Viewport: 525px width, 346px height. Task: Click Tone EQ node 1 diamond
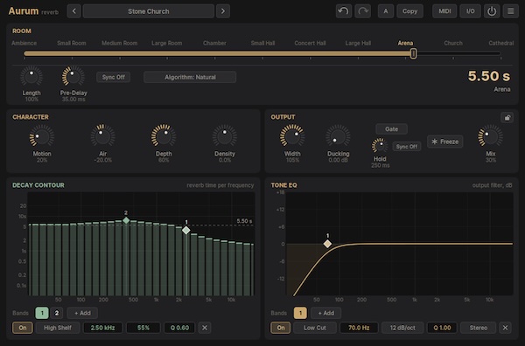[327, 244]
